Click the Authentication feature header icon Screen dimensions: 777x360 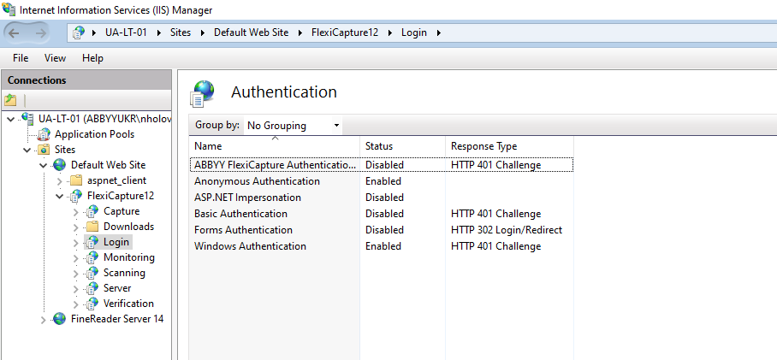(x=203, y=94)
